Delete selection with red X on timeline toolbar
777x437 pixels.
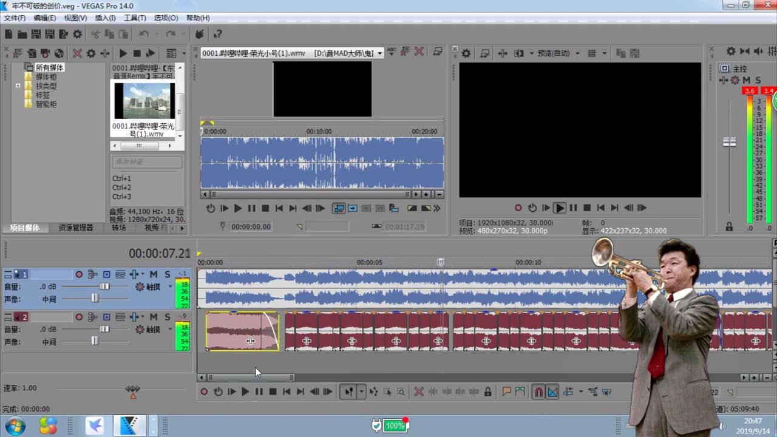click(419, 392)
